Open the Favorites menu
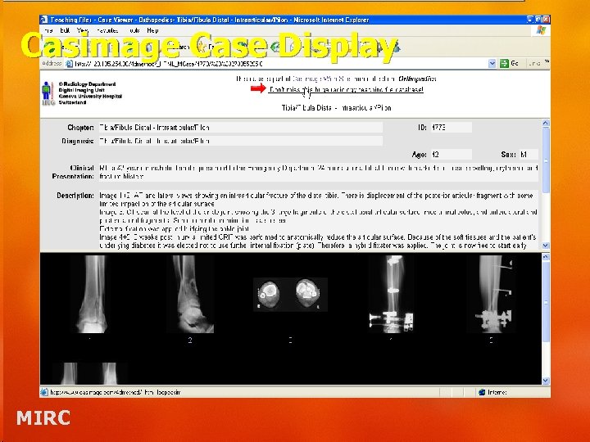This screenshot has width=590, height=442. tap(107, 30)
